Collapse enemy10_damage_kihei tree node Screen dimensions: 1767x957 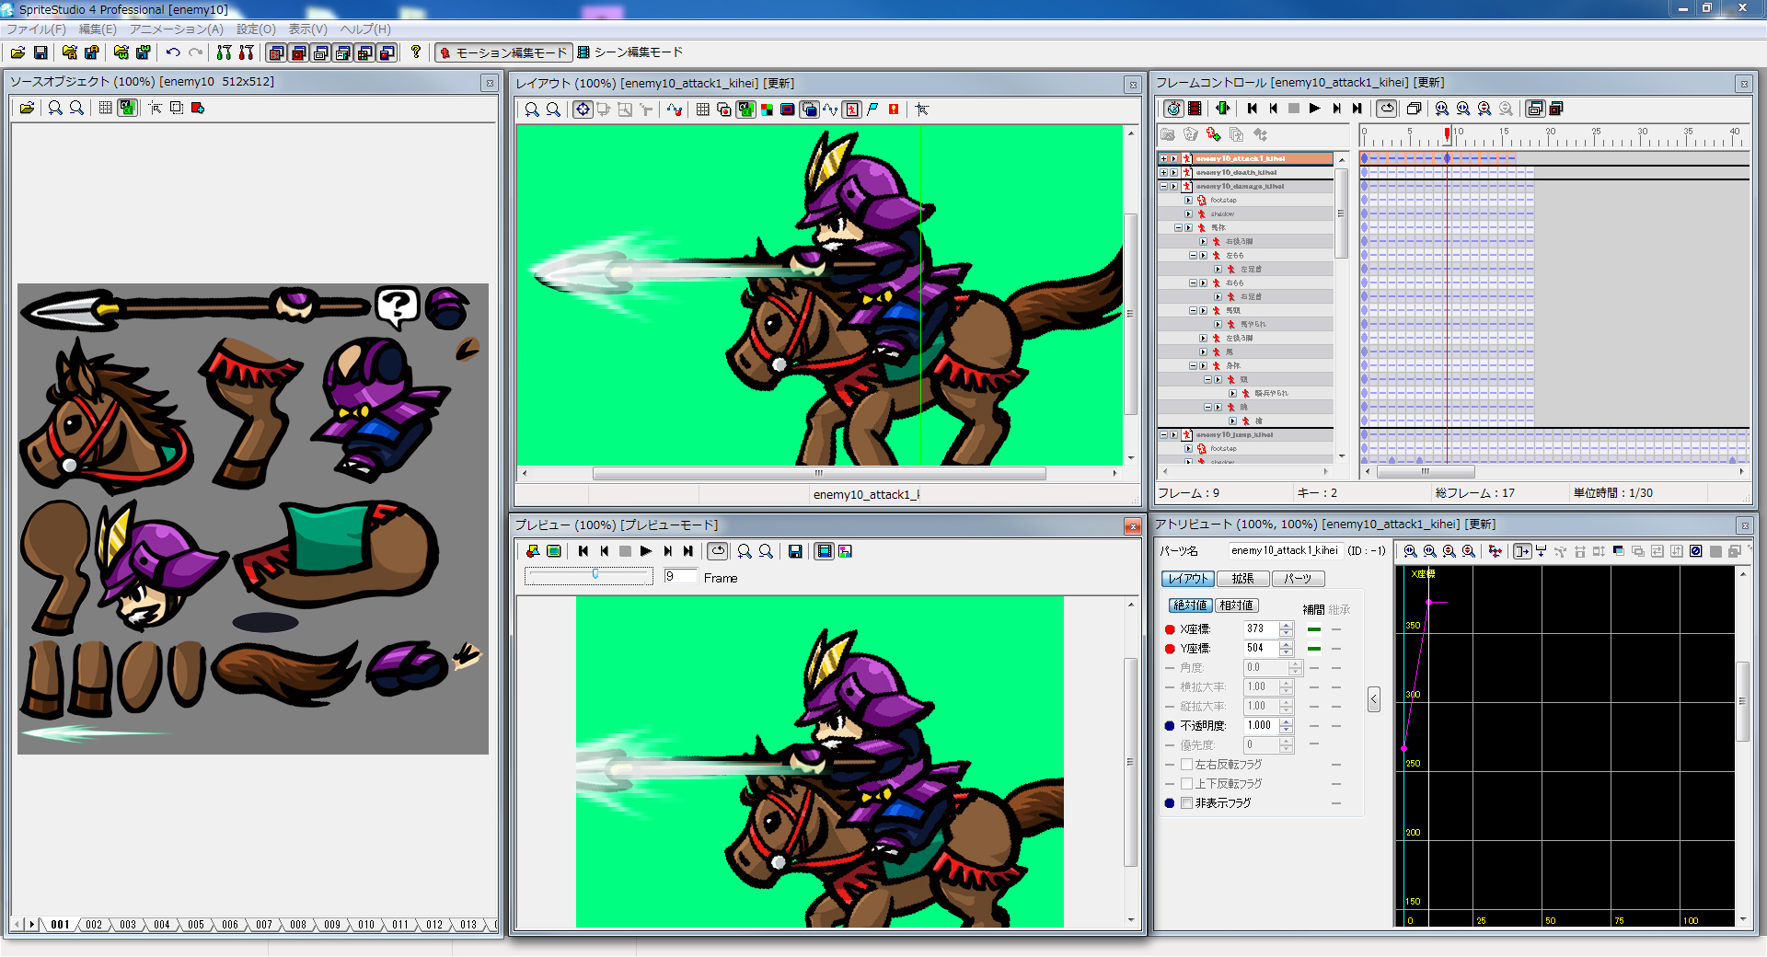[1163, 186]
